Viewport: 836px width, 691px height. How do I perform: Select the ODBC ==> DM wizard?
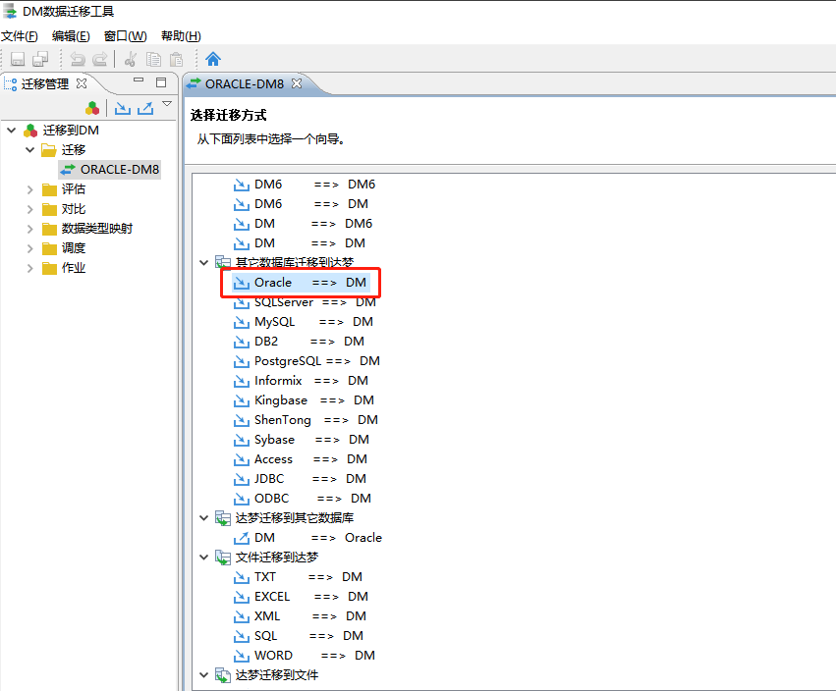(303, 499)
